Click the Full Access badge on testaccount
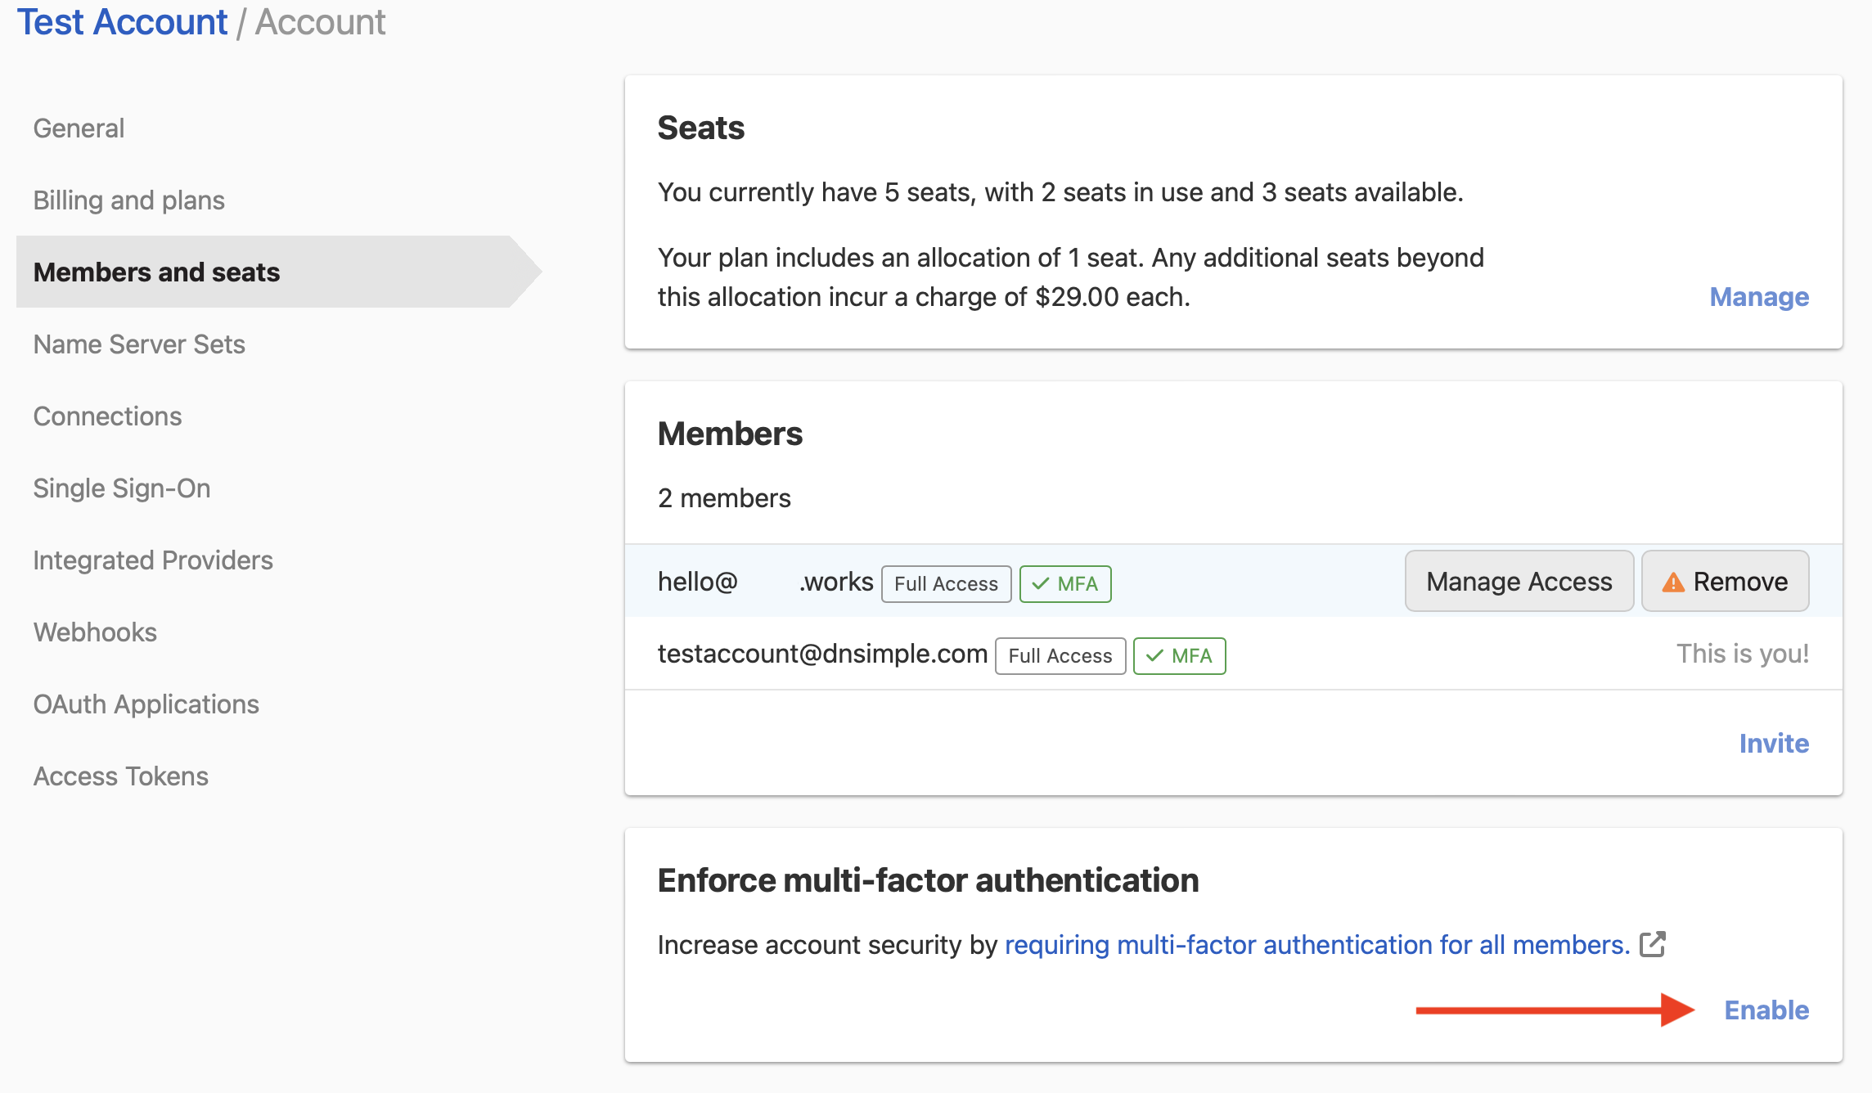 click(1063, 653)
